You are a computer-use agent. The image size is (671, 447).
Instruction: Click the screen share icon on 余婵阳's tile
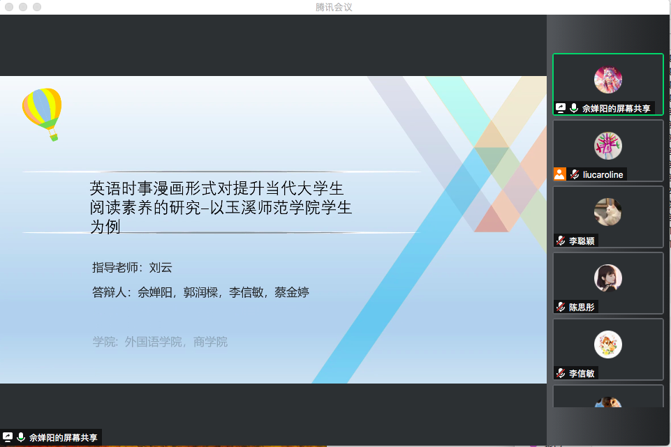(560, 108)
